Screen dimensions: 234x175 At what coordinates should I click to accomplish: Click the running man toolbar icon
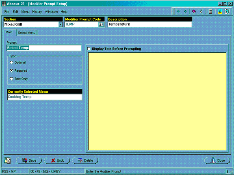(220, 11)
